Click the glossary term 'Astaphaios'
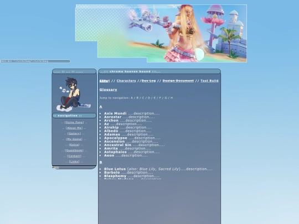Viewport: 299px width, 224px height. 115,152
